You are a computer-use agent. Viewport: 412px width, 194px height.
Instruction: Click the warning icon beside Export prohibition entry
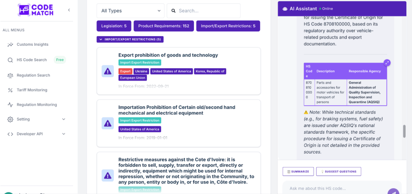[x=107, y=71]
